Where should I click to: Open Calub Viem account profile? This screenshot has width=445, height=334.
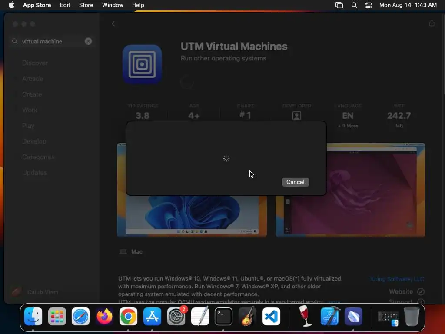(x=35, y=292)
